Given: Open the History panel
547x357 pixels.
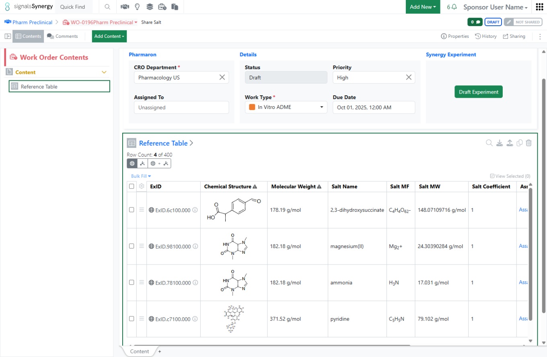Looking at the screenshot, I should [486, 36].
